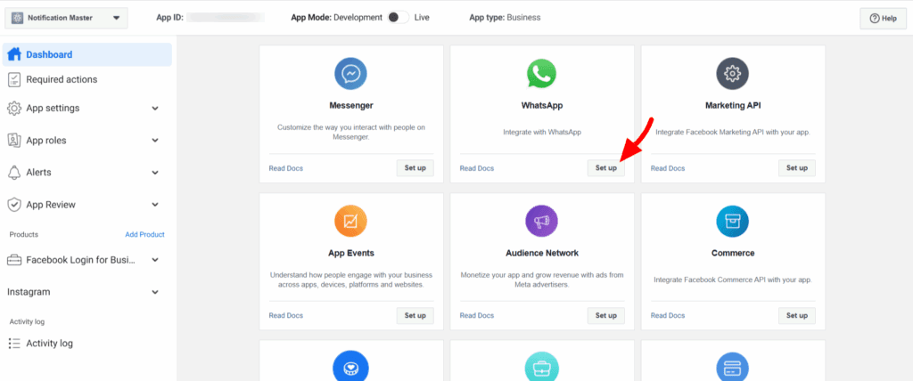Open Read Docs for Marketing API
This screenshot has width=913, height=381.
(x=668, y=168)
